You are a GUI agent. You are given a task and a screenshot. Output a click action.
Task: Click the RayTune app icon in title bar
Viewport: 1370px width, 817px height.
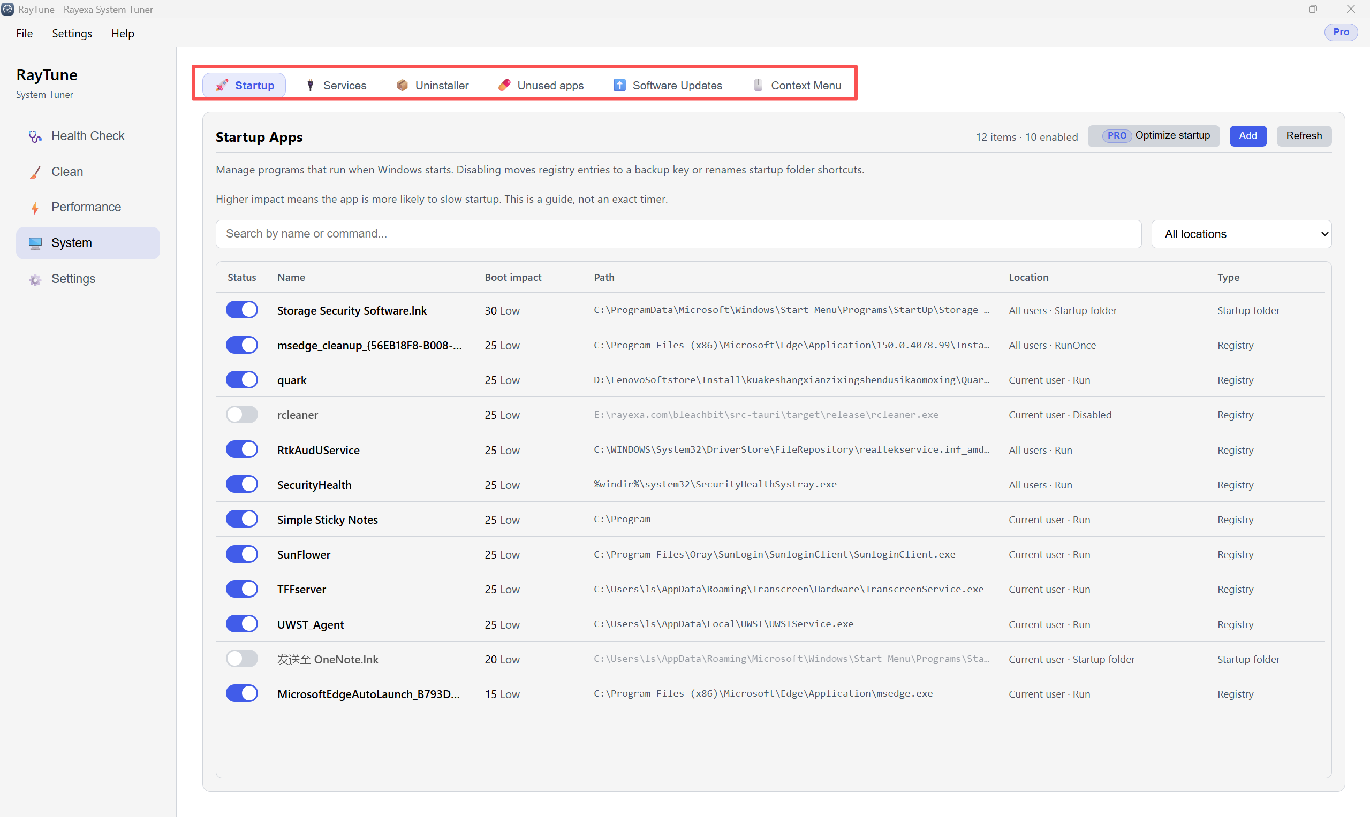point(7,9)
